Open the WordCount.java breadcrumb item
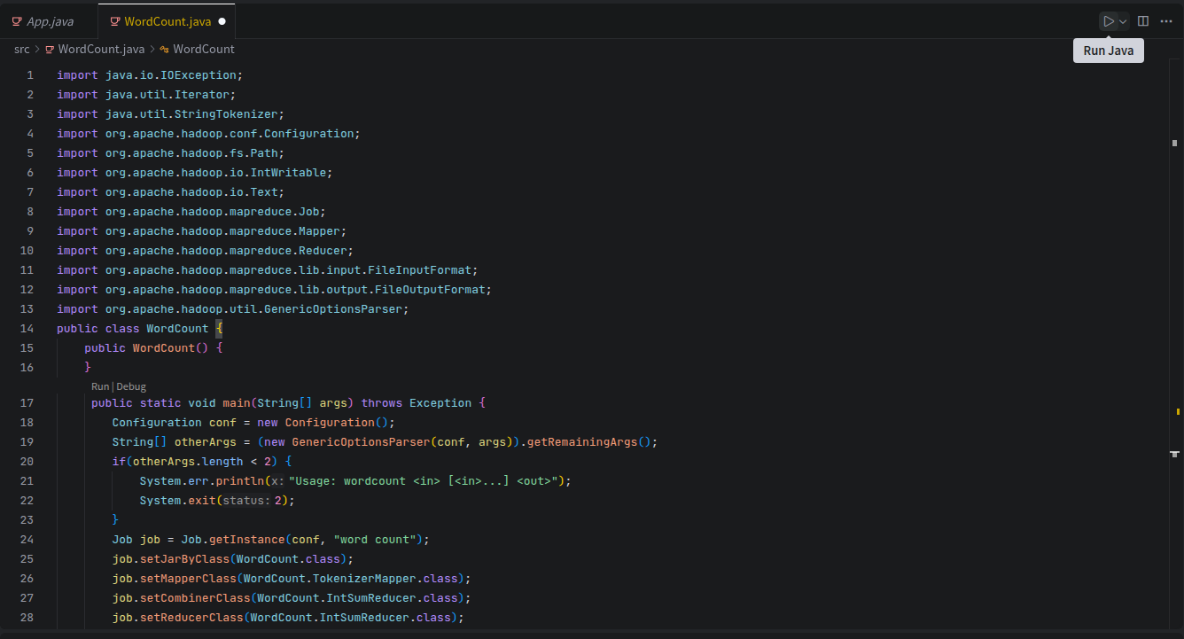The image size is (1184, 639). (x=101, y=50)
